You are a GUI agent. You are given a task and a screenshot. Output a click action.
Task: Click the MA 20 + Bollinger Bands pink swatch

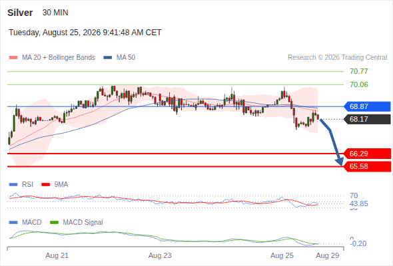(13, 58)
